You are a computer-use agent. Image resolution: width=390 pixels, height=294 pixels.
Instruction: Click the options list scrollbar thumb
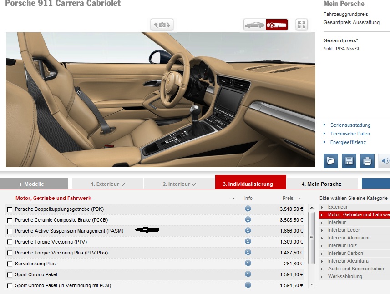[x=311, y=238]
